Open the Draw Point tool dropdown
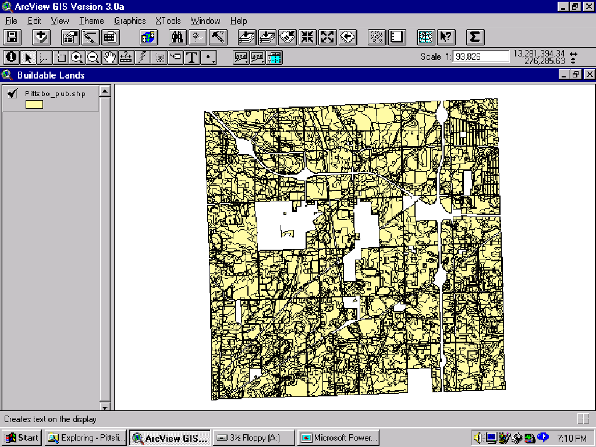The width and height of the screenshot is (596, 447). pos(208,58)
